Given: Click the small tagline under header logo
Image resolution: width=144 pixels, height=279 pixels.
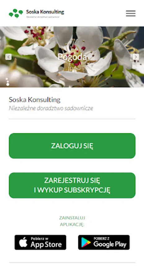Looking at the screenshot, I should click(x=43, y=17).
